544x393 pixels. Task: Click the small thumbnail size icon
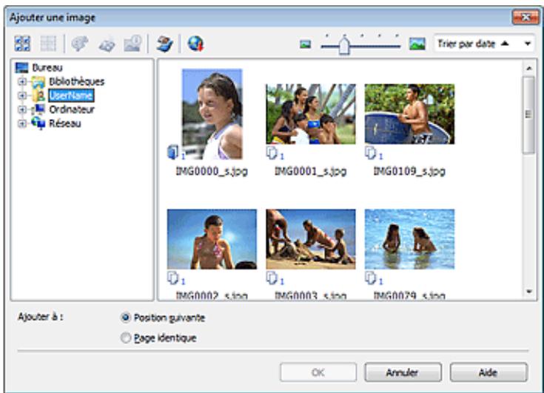[x=305, y=44]
